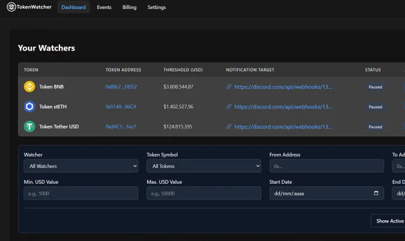
Task: Focus the Max. USD Value field
Action: (x=204, y=193)
